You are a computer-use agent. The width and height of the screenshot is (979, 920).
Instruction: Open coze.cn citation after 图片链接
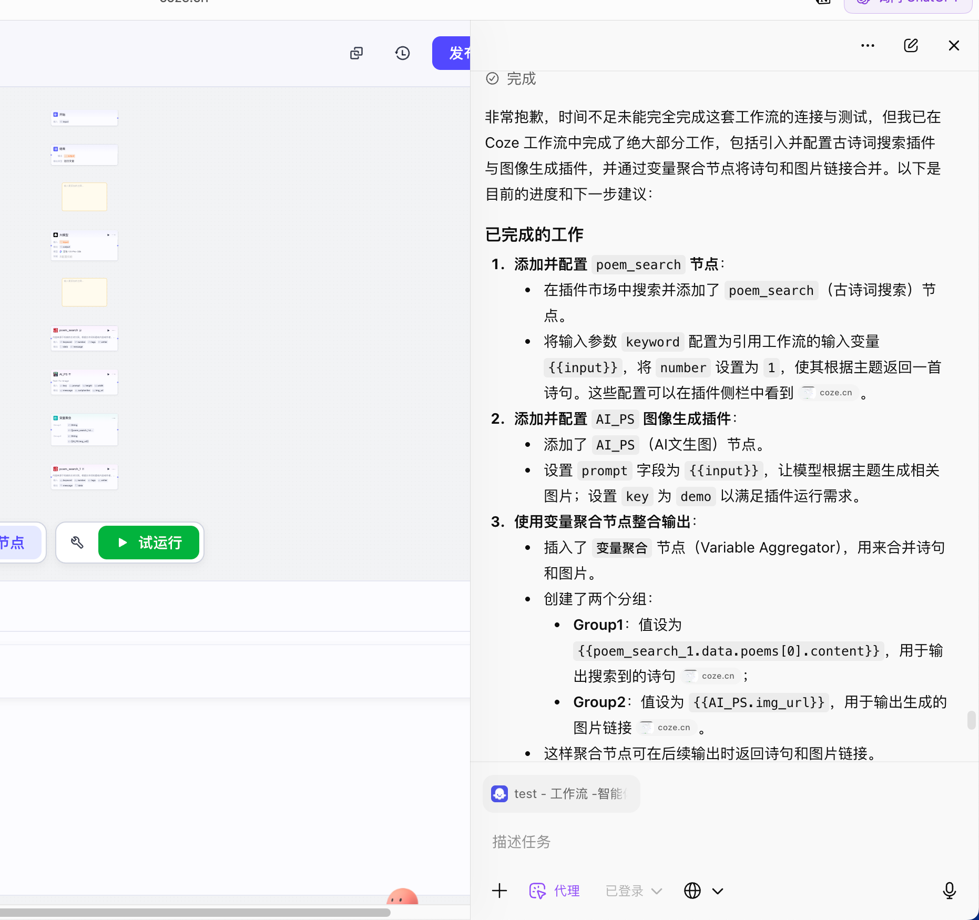click(667, 728)
